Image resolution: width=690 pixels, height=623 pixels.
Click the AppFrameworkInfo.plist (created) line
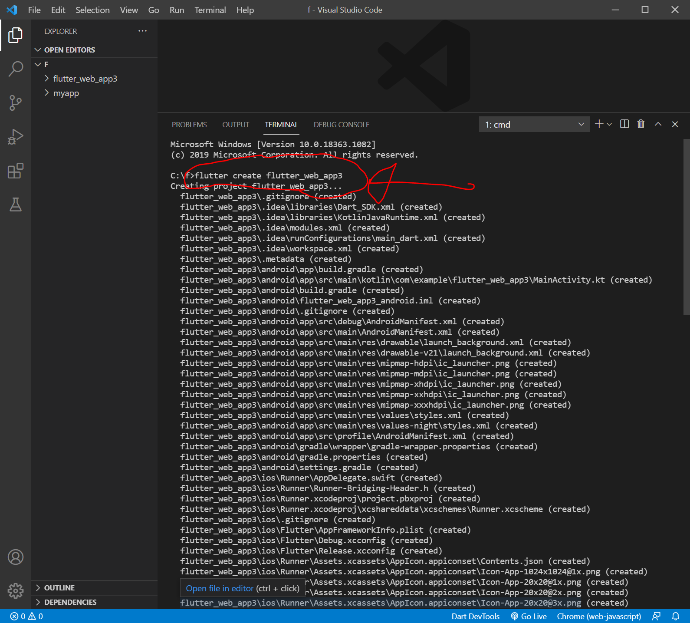point(325,530)
